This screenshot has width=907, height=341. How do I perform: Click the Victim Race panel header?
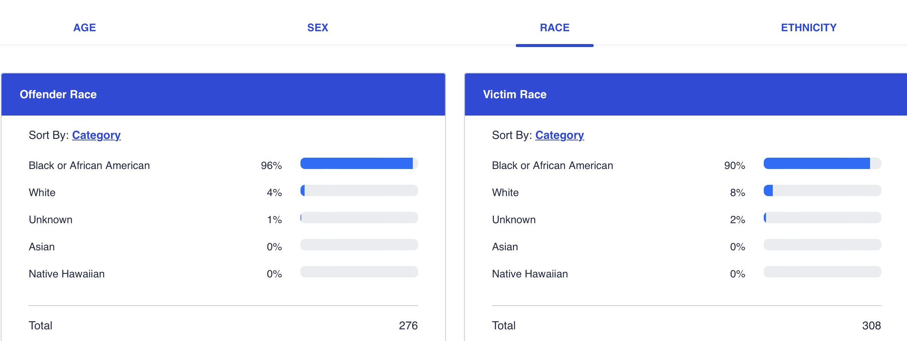685,94
